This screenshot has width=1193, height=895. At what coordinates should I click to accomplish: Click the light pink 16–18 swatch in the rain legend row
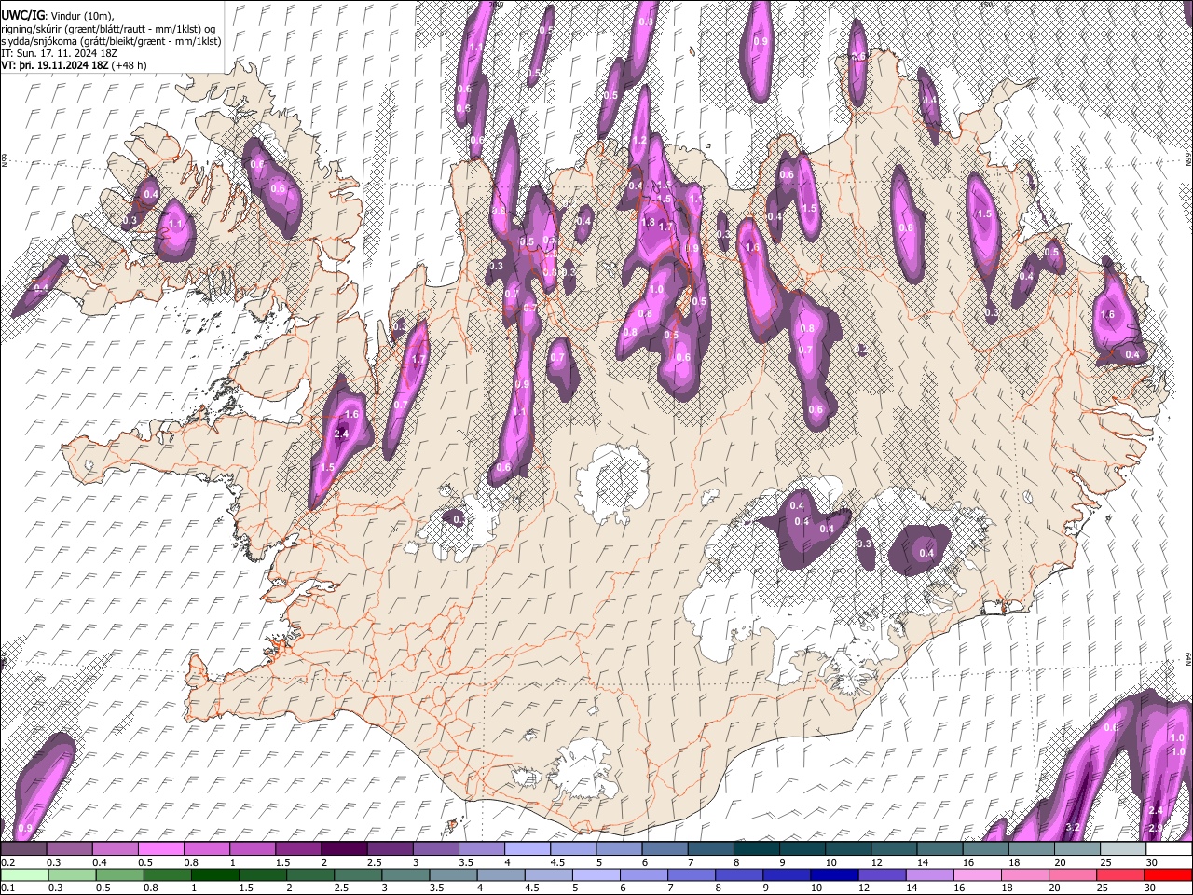[978, 875]
